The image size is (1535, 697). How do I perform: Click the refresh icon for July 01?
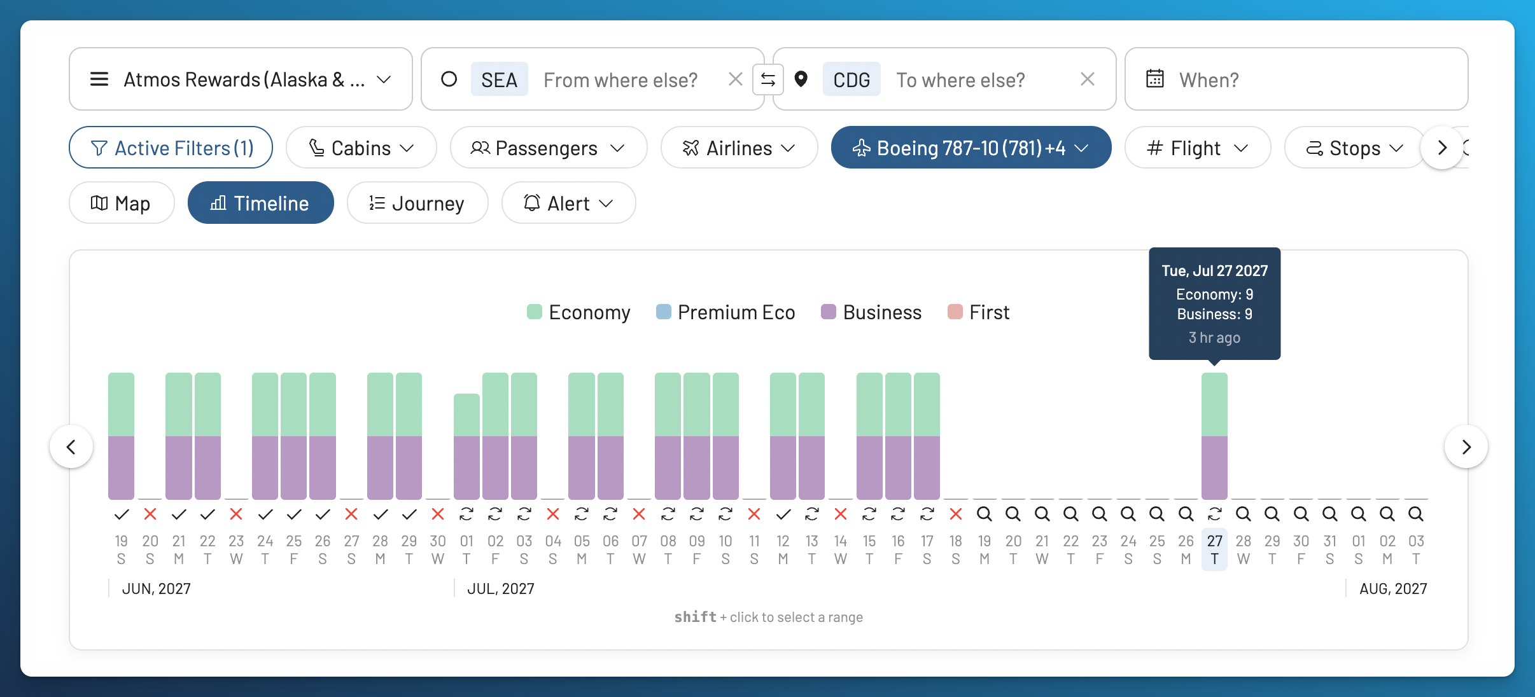(x=466, y=514)
